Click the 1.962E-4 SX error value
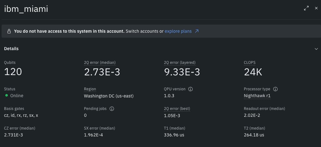Screen dimensions: 321x147 (x=93, y=135)
